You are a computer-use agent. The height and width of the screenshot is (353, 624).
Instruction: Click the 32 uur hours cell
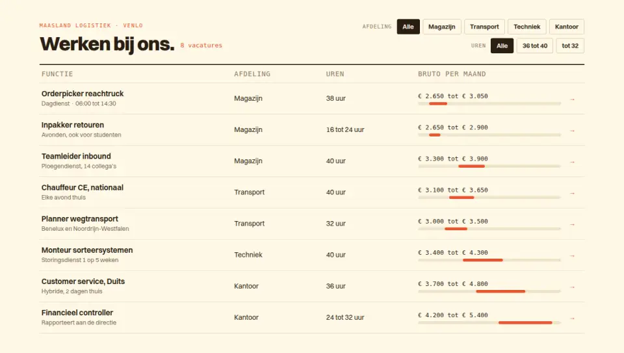pyautogui.click(x=336, y=224)
